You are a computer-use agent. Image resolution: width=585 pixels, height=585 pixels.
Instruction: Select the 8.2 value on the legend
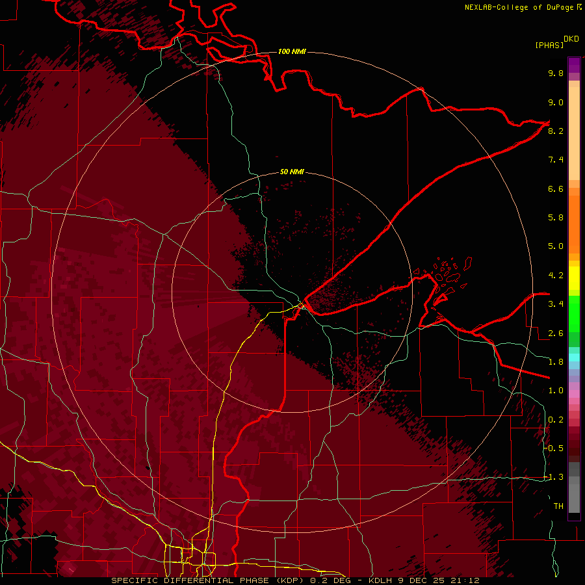click(556, 131)
